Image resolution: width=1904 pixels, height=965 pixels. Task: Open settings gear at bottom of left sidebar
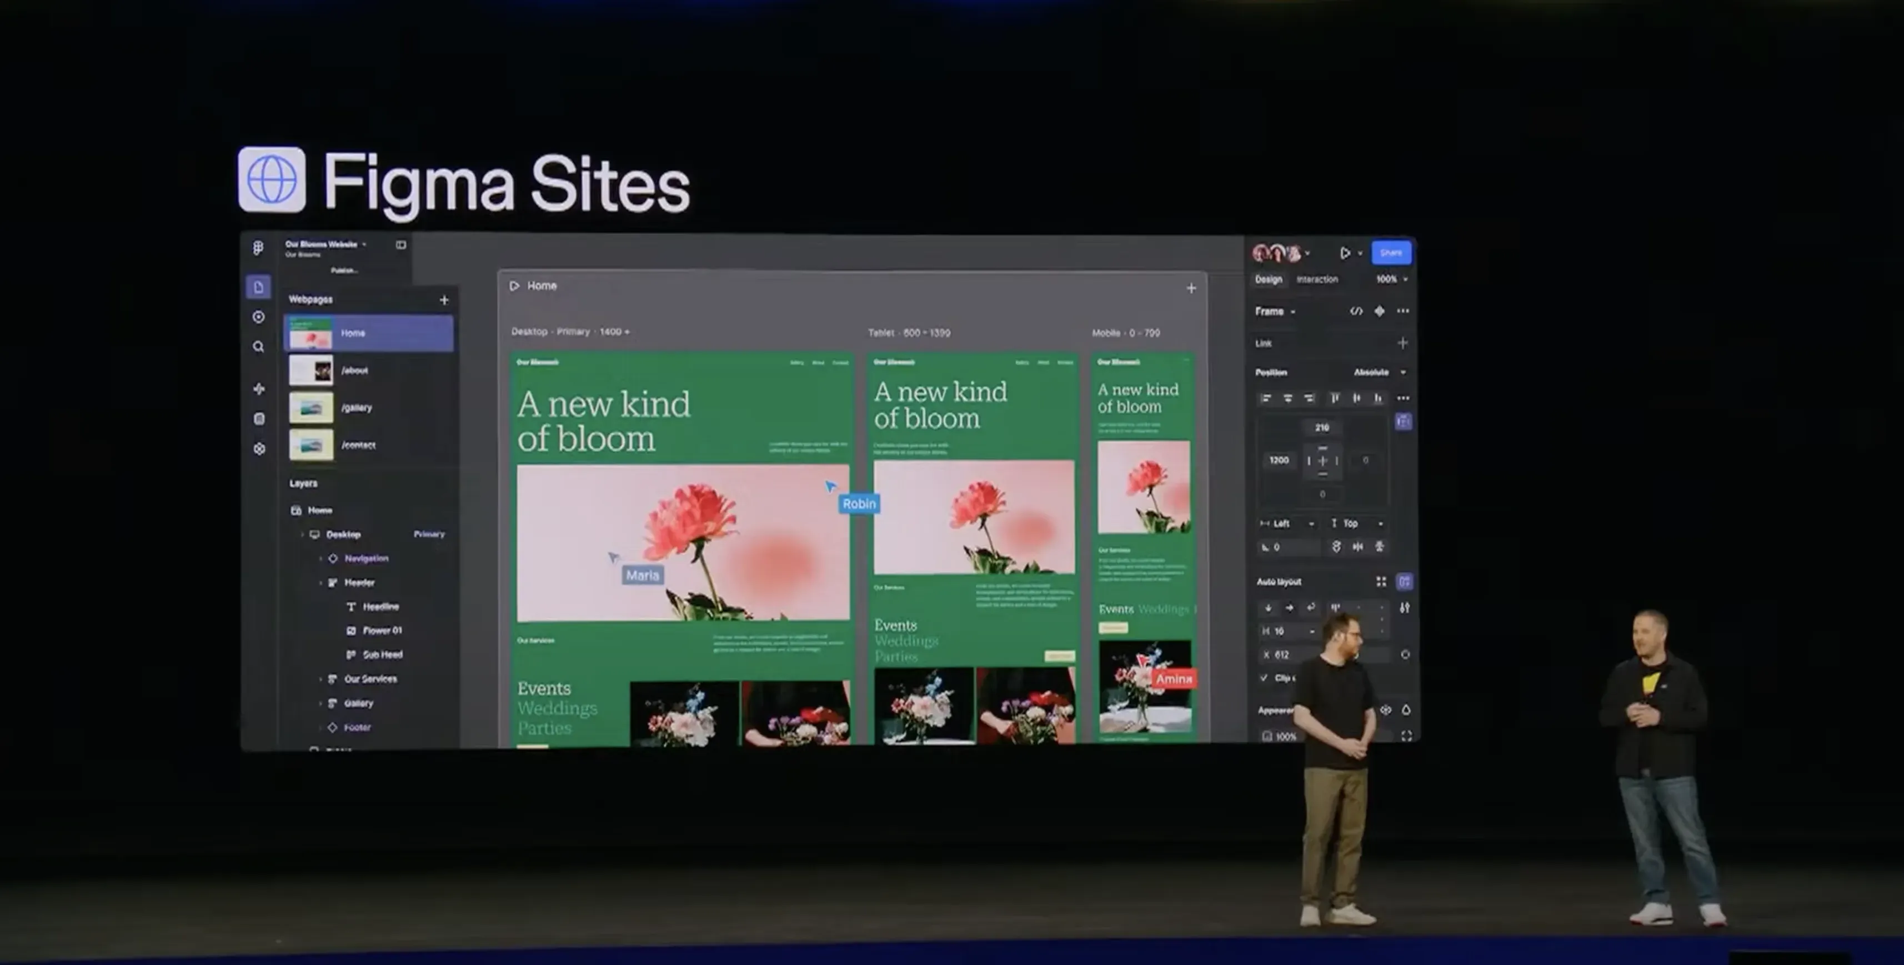(259, 449)
